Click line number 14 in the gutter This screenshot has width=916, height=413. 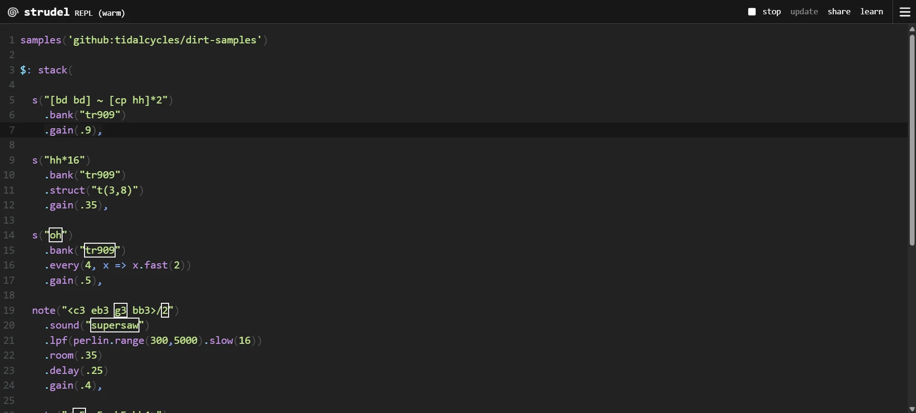9,235
